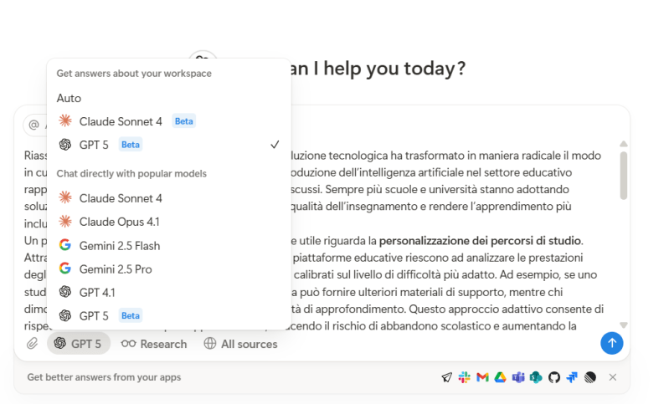The image size is (669, 404).
Task: Choose Gemini 2.5 Pro from the menu
Action: tap(116, 268)
